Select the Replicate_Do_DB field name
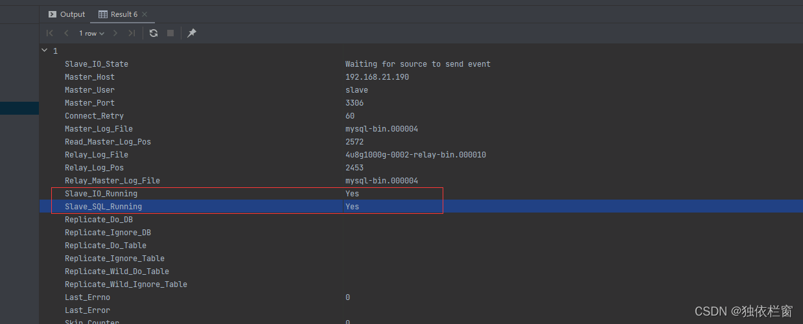 pyautogui.click(x=99, y=220)
